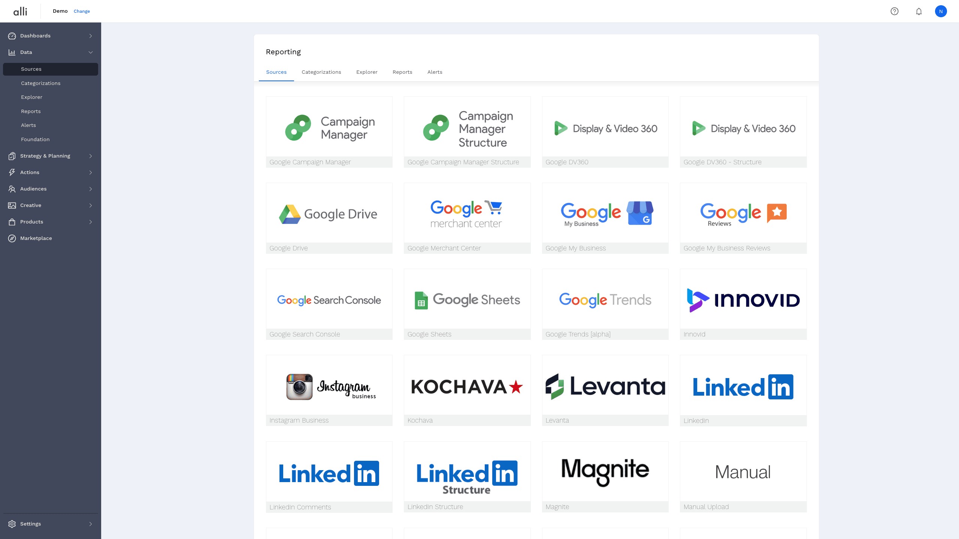Select the Magnite source card
The height and width of the screenshot is (539, 959).
(x=605, y=477)
